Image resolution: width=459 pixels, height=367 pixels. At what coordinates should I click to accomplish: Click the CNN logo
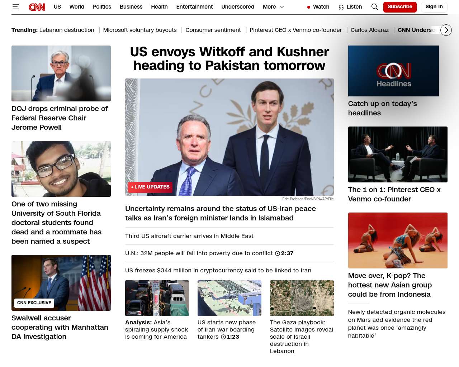tap(37, 7)
